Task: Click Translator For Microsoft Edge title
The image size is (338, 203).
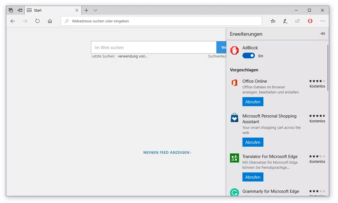Action: 270,157
